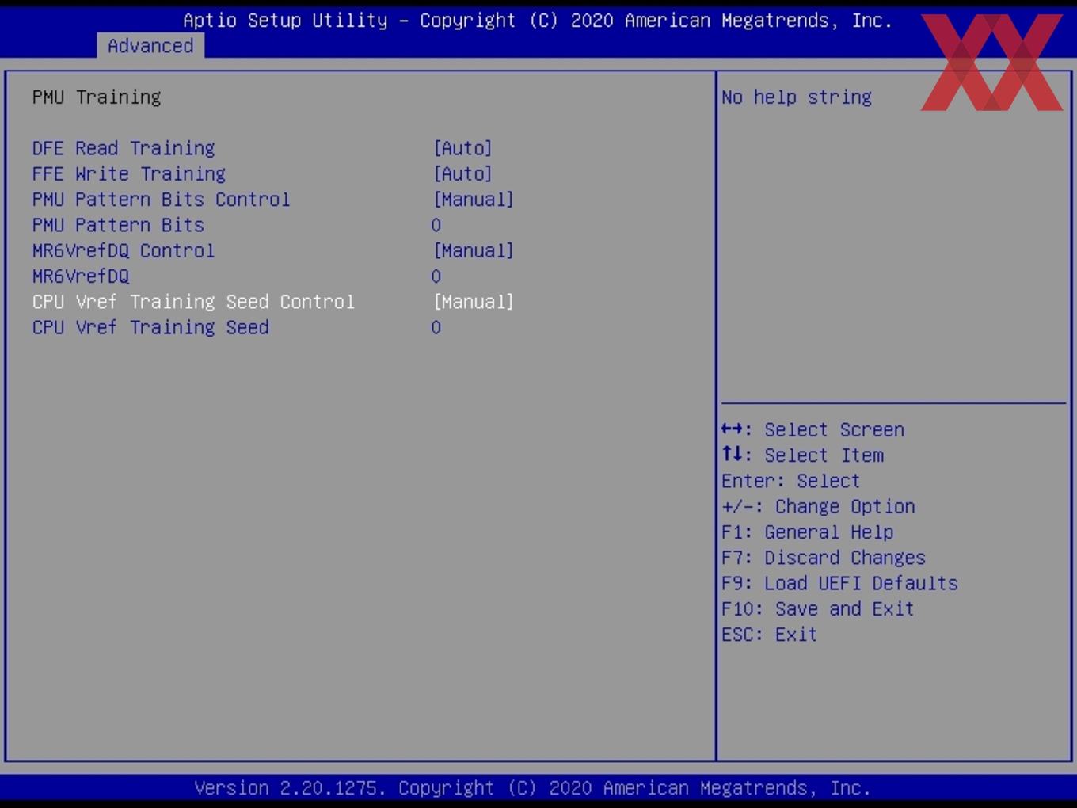1077x808 pixels.
Task: Open the PMU Pattern Bits Control Manual option
Action: pyautogui.click(x=474, y=200)
